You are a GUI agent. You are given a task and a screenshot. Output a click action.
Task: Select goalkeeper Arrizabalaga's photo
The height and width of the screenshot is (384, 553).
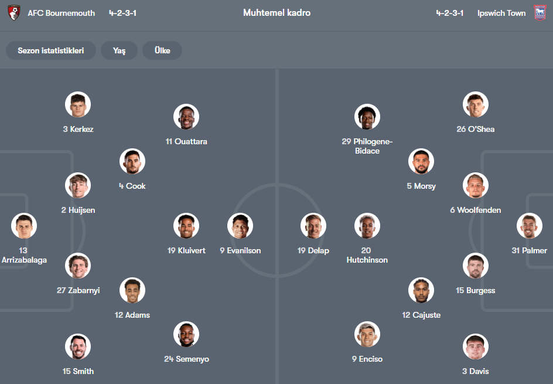[24, 226]
